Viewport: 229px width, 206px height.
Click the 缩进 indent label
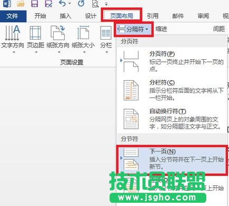tap(161, 29)
